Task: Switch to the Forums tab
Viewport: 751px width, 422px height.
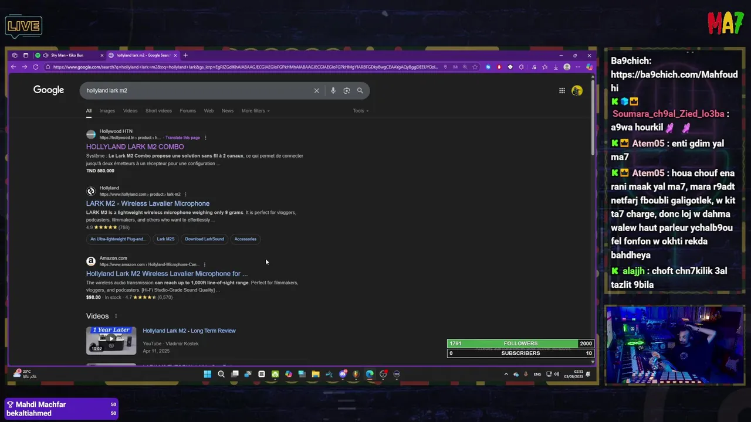Action: click(x=188, y=111)
